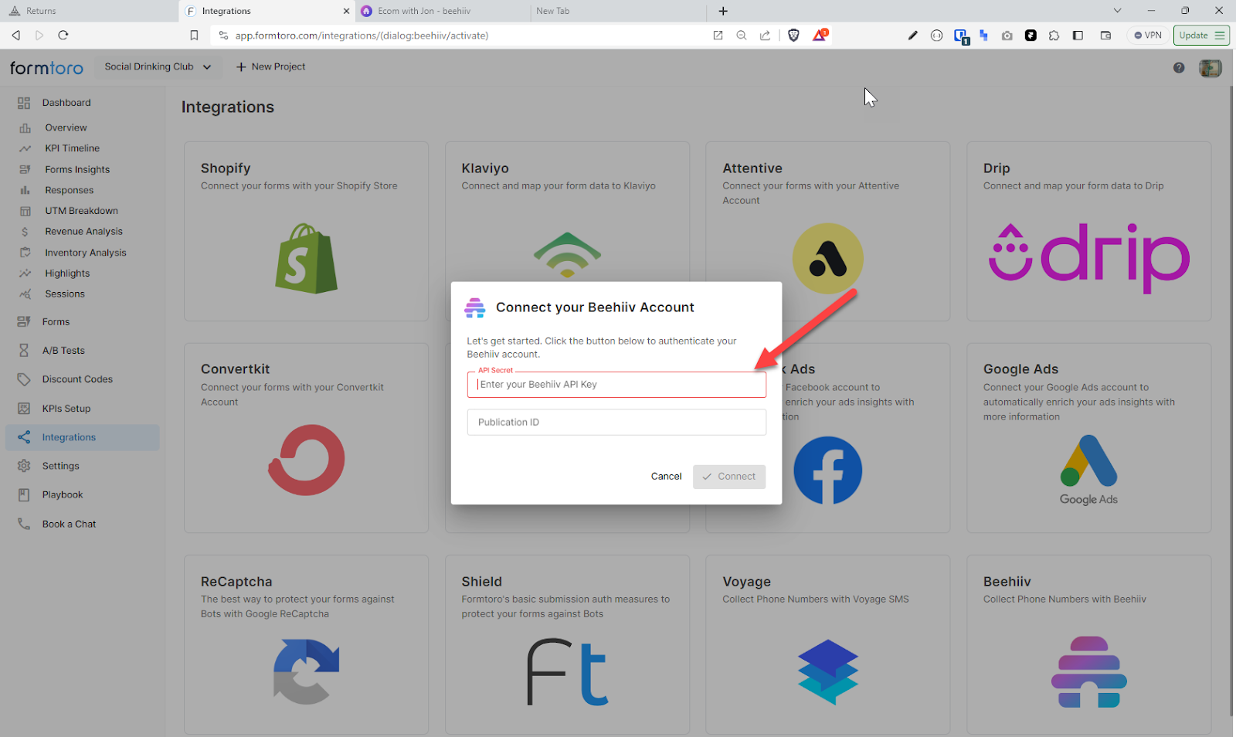Click the bookmark icon
This screenshot has width=1236, height=737.
click(x=194, y=36)
